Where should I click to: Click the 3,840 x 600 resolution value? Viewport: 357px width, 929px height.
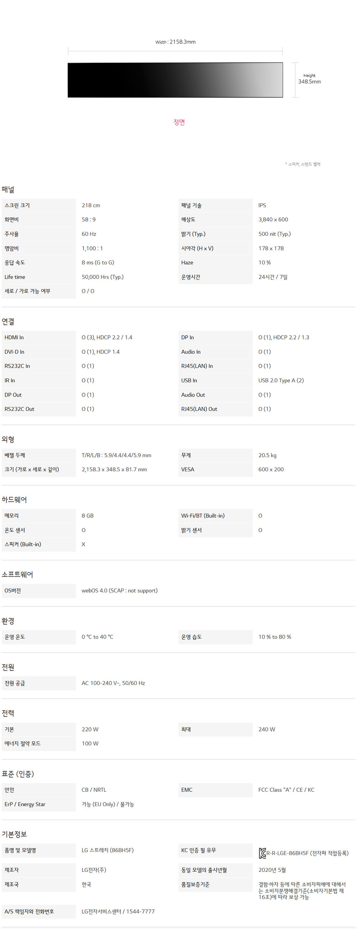pyautogui.click(x=273, y=220)
